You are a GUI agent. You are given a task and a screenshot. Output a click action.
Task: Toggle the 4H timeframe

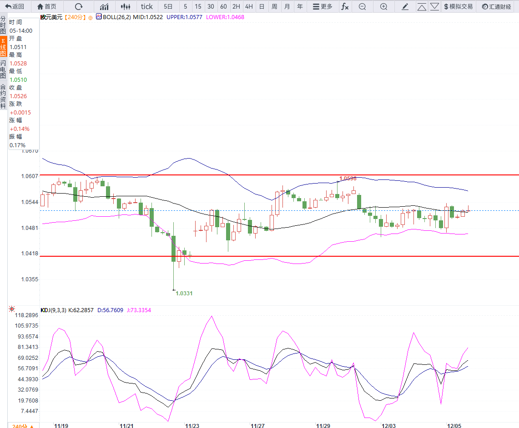249,6
